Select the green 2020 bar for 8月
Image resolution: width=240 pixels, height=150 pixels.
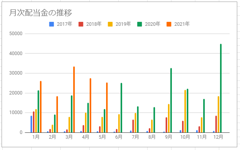coord(154,120)
